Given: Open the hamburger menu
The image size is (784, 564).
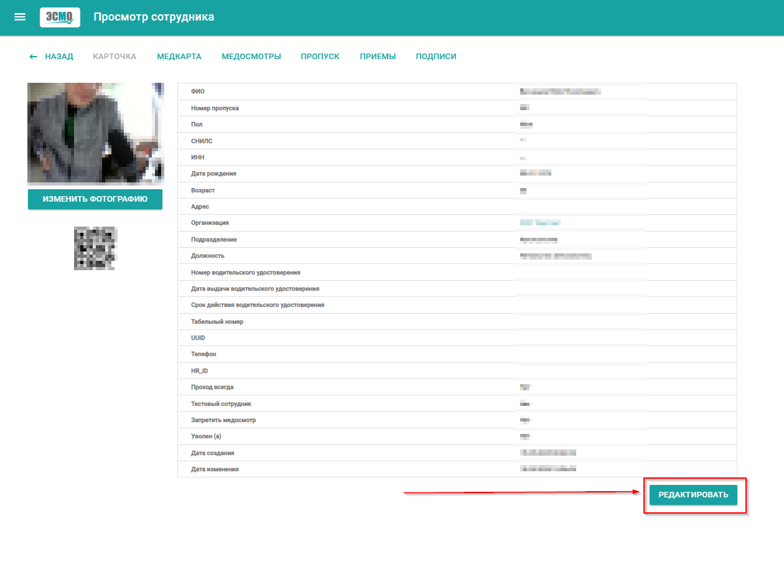Looking at the screenshot, I should (x=20, y=17).
